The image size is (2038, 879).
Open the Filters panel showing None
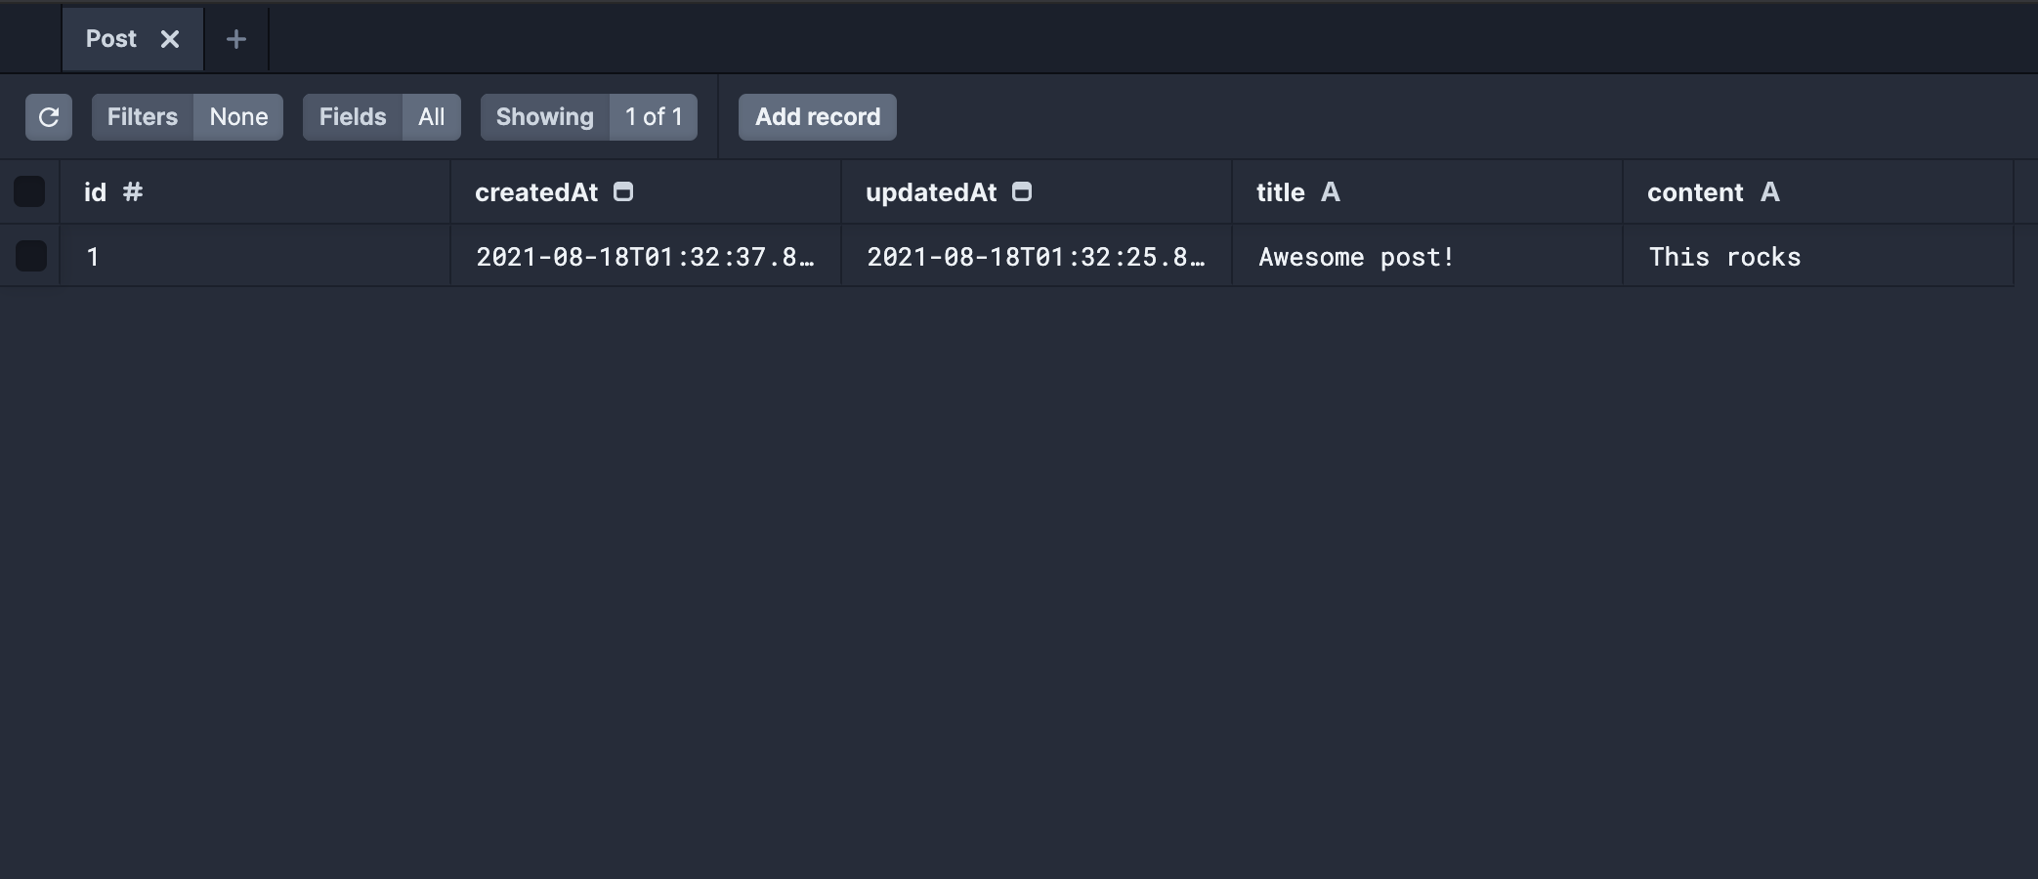pos(142,117)
